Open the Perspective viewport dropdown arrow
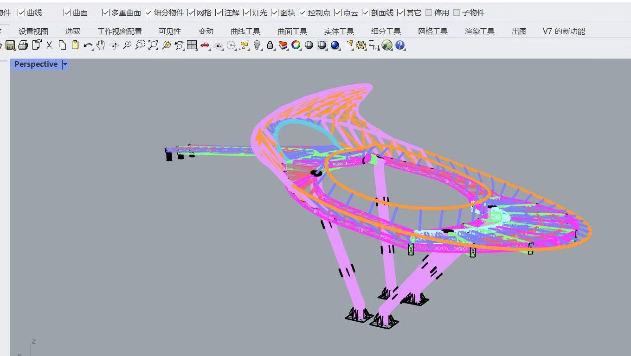631x356 pixels. click(65, 64)
